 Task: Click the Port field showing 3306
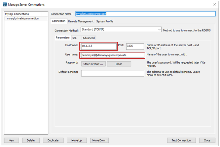coord(135,46)
